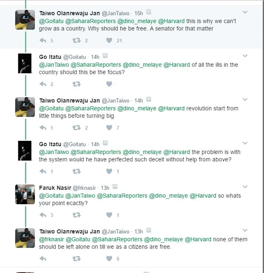Click the 15h timestamp on Taiwo's tweet

(x=138, y=13)
